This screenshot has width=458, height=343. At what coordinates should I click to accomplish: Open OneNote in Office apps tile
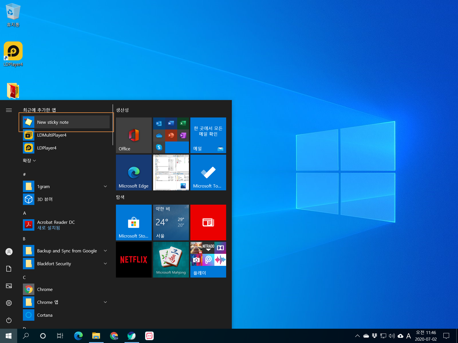(183, 135)
